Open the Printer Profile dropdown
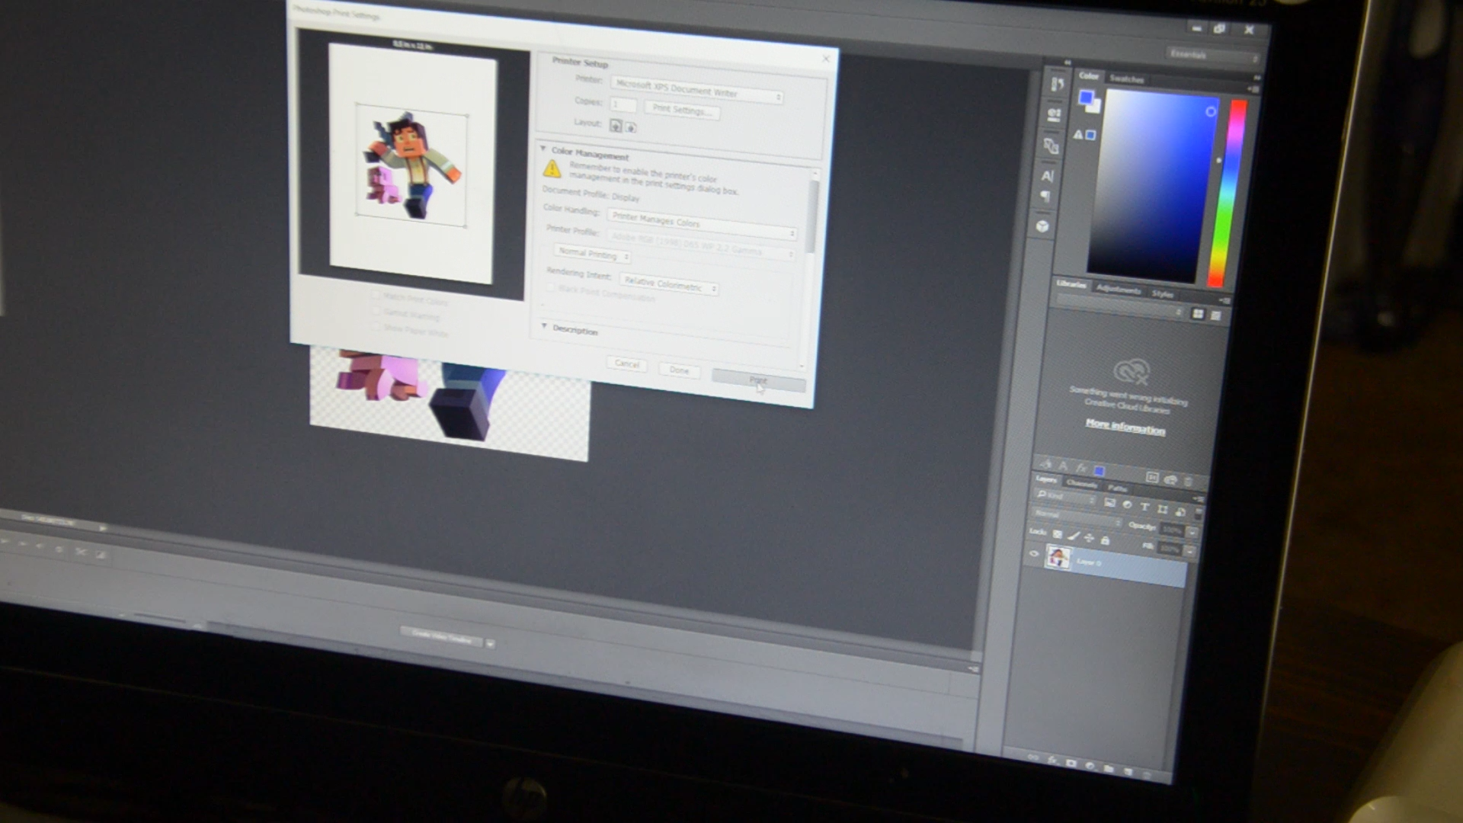 tap(701, 245)
